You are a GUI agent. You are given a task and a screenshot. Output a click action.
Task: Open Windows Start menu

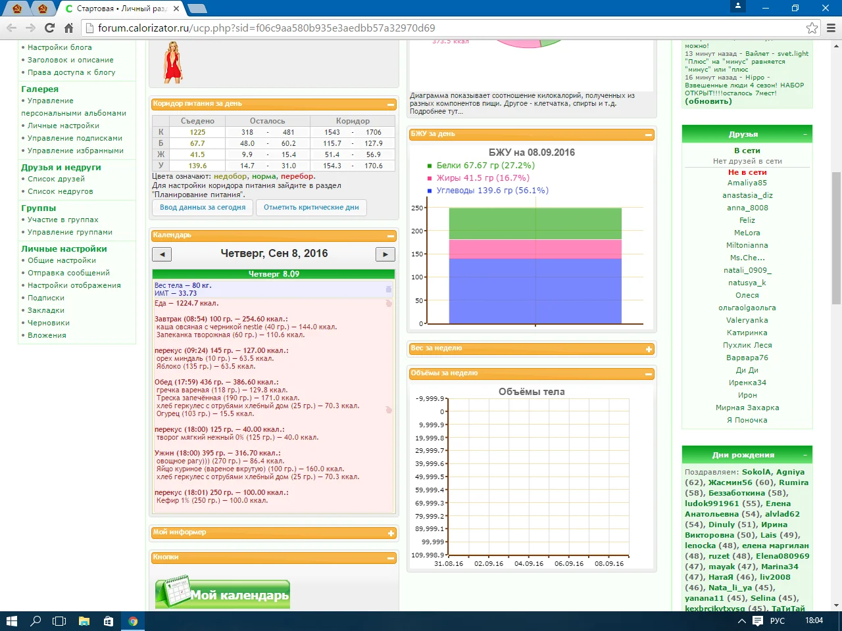pos(11,620)
